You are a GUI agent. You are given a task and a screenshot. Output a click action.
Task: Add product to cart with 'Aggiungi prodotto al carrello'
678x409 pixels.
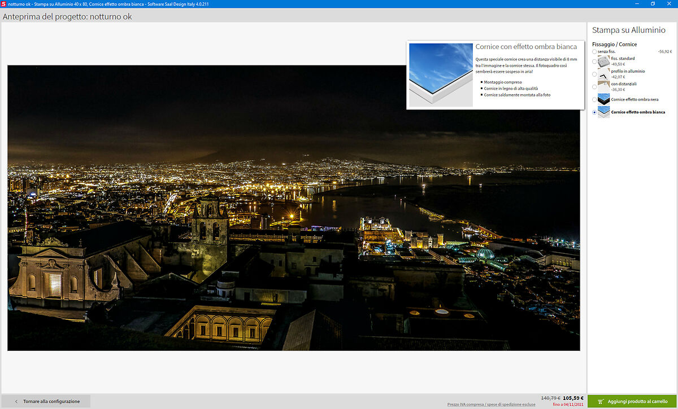tap(637, 402)
